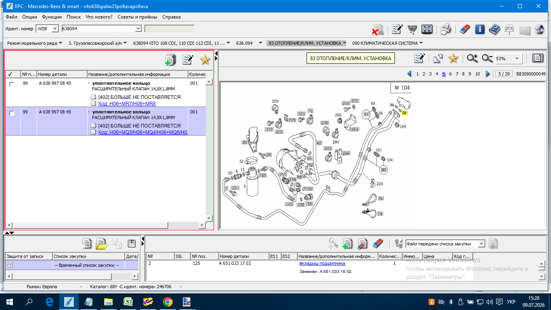This screenshot has width=551, height=310.
Task: Add selected parts to shopping list icon
Action: [171, 60]
